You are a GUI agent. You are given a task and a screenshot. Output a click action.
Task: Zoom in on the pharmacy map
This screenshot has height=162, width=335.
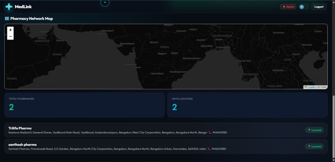10,30
